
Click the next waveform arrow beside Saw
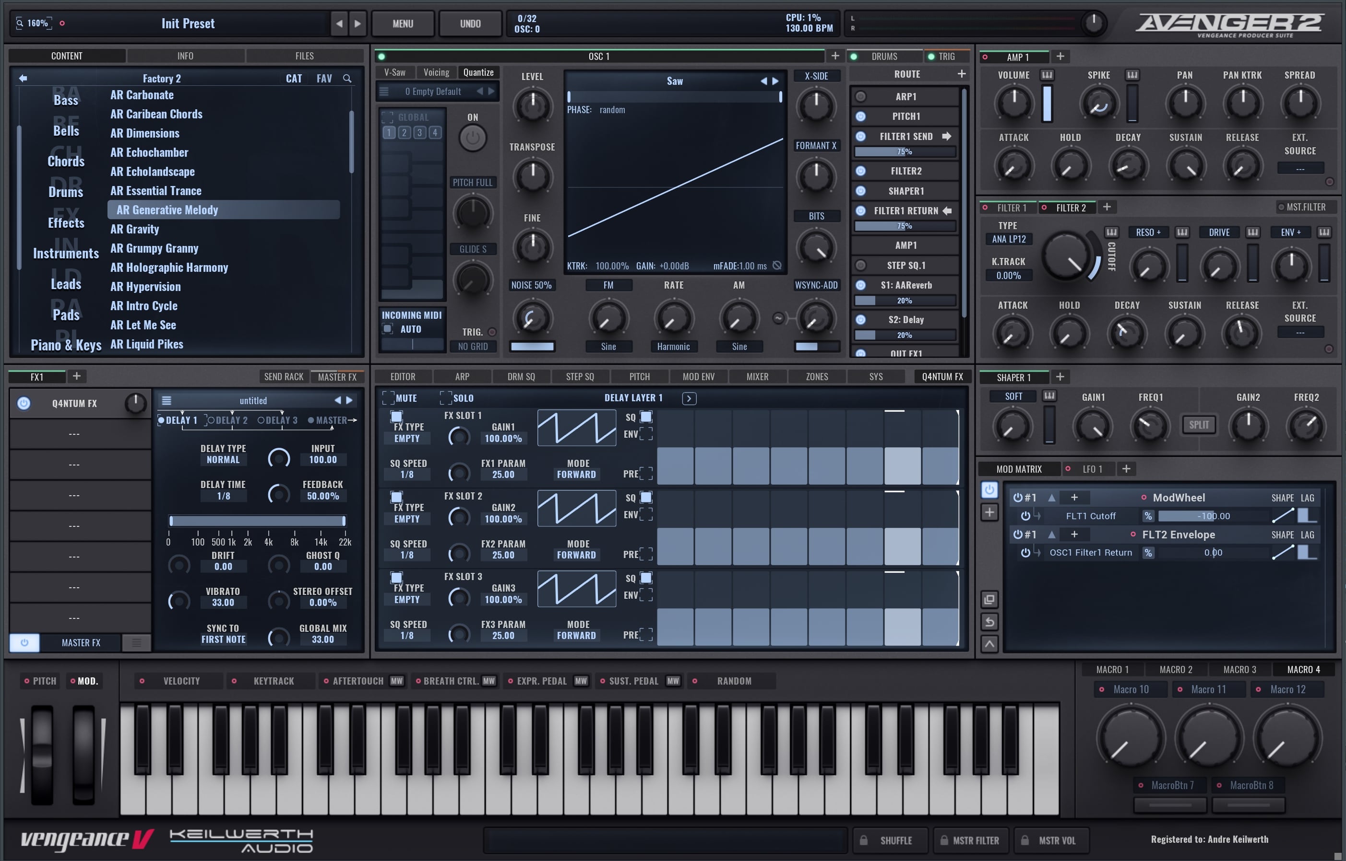click(x=776, y=81)
